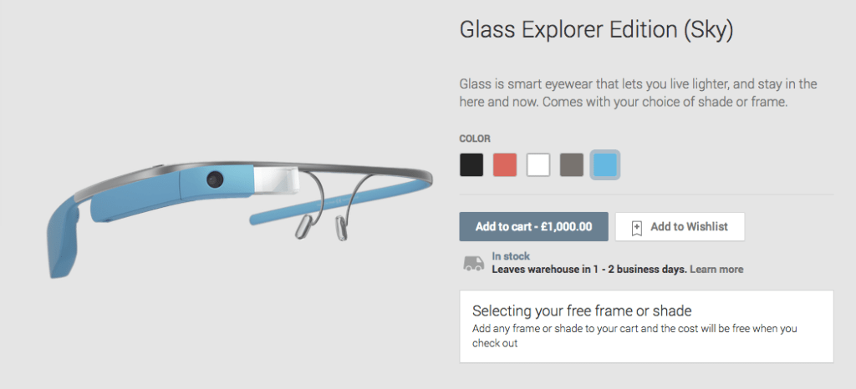Click the In stock status text
856x389 pixels.
[511, 256]
